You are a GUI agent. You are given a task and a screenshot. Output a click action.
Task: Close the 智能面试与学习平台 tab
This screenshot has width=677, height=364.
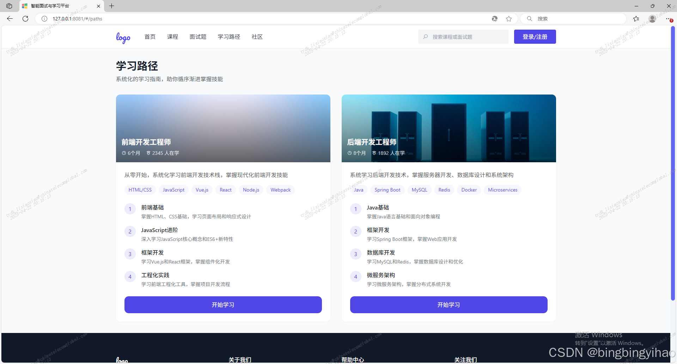[98, 6]
